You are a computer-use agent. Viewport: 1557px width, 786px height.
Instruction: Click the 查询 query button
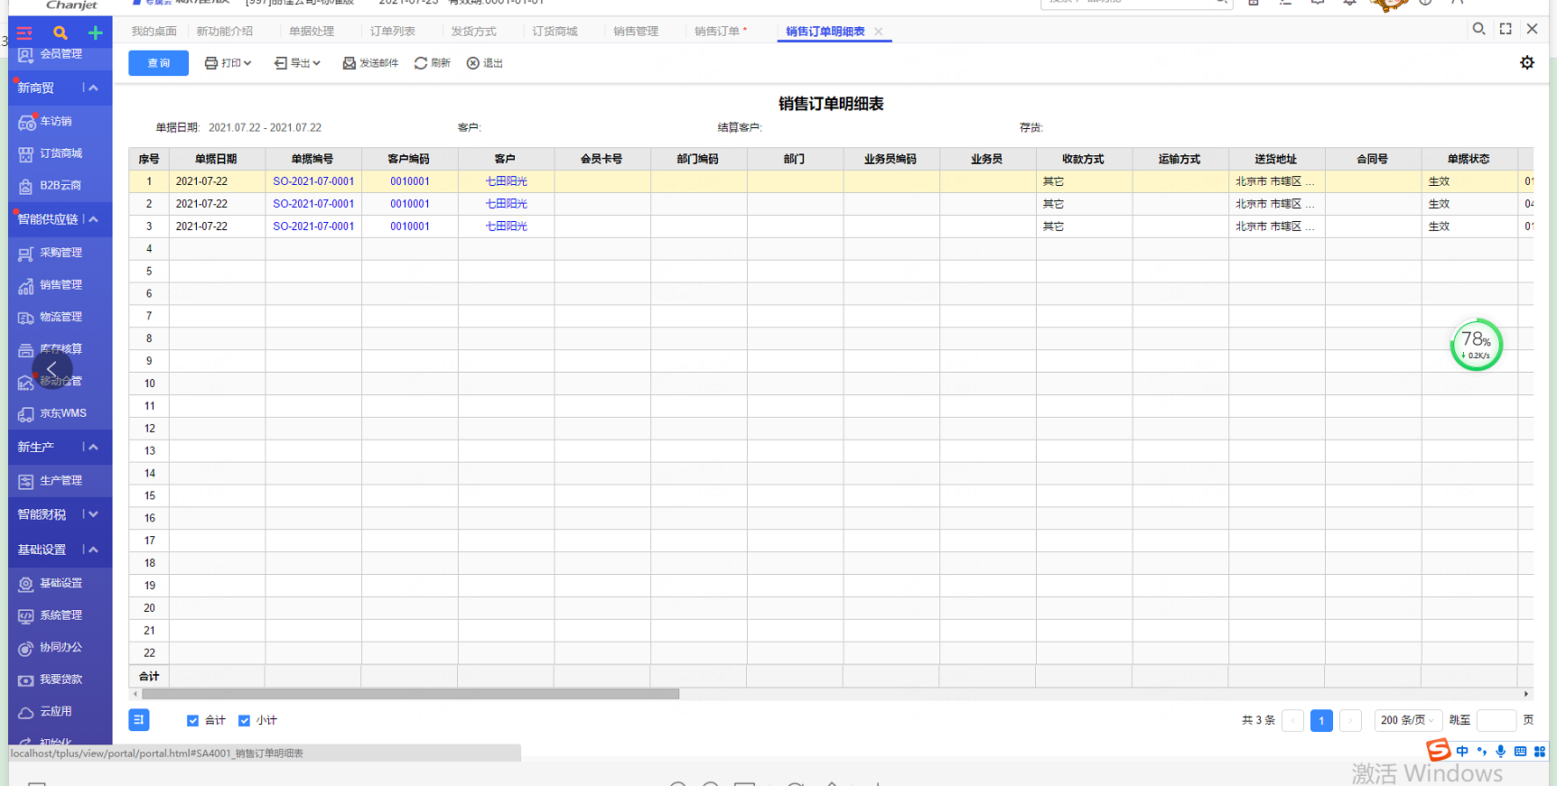click(x=158, y=63)
